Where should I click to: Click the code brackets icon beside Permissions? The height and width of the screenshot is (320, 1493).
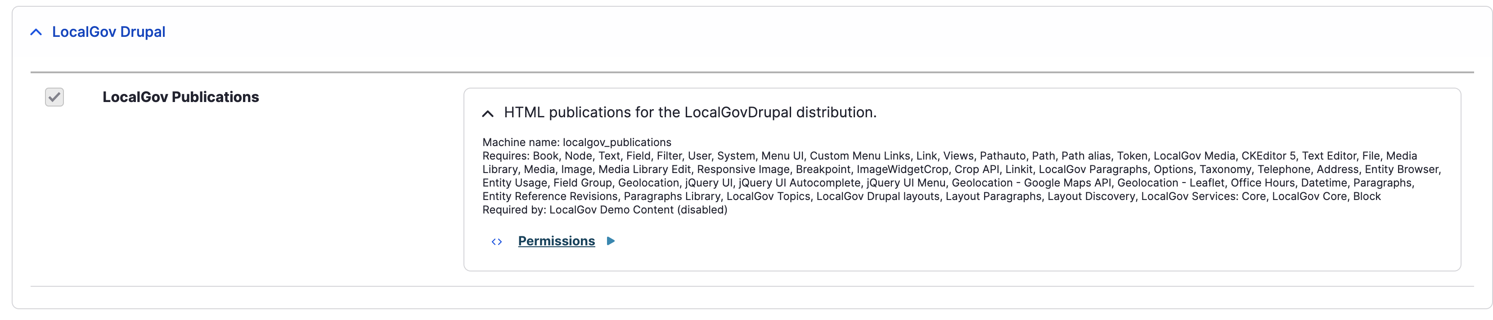(x=497, y=242)
